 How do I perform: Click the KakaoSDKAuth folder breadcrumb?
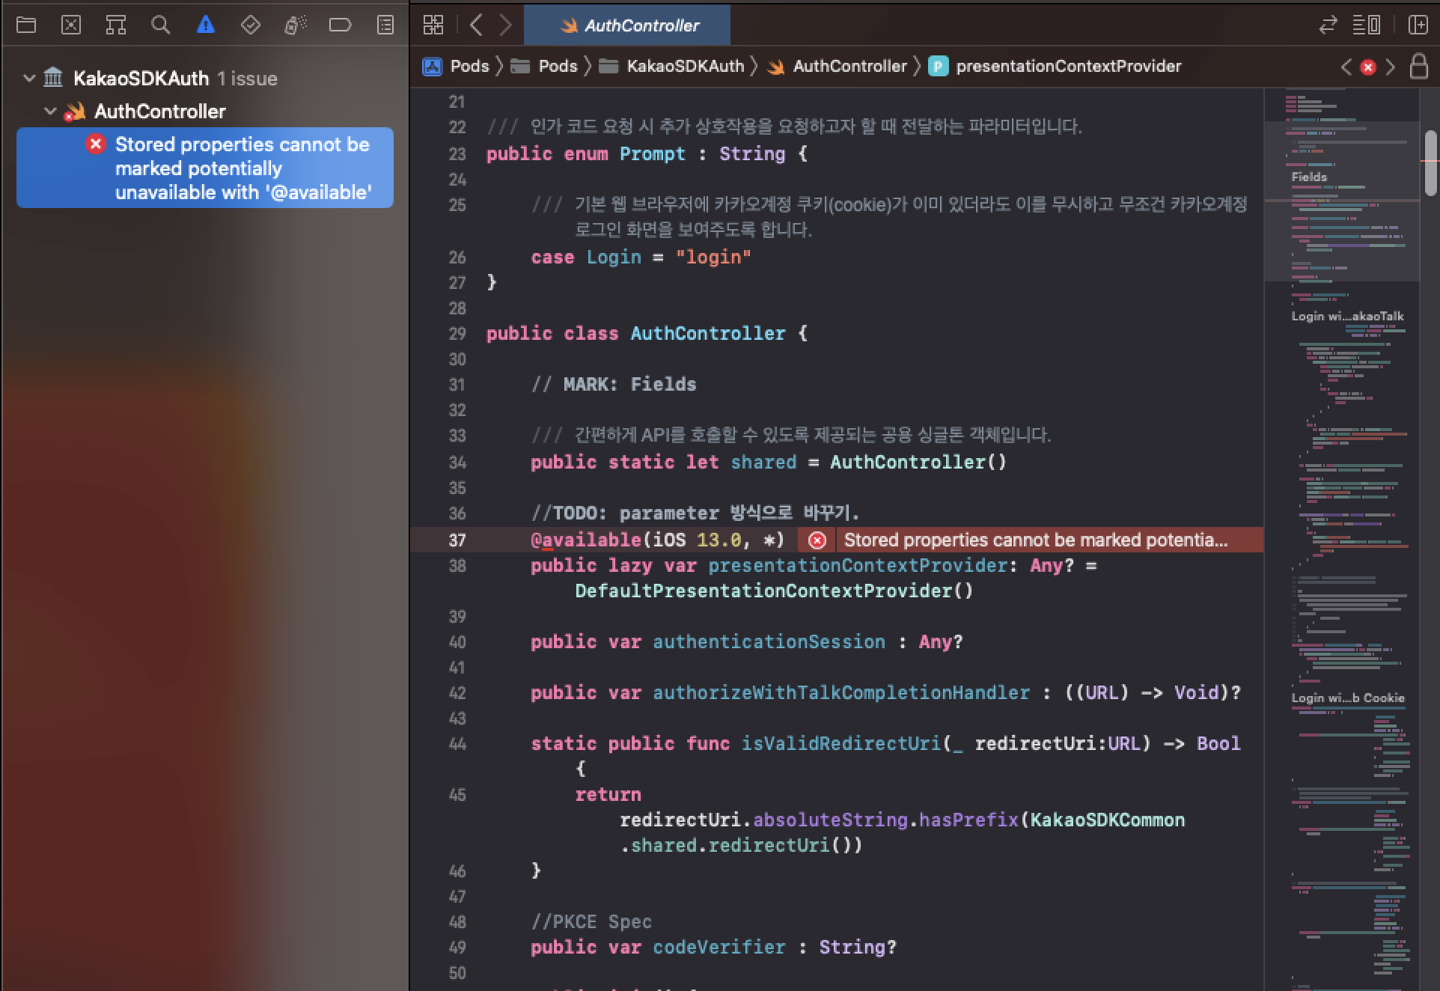[x=672, y=67]
